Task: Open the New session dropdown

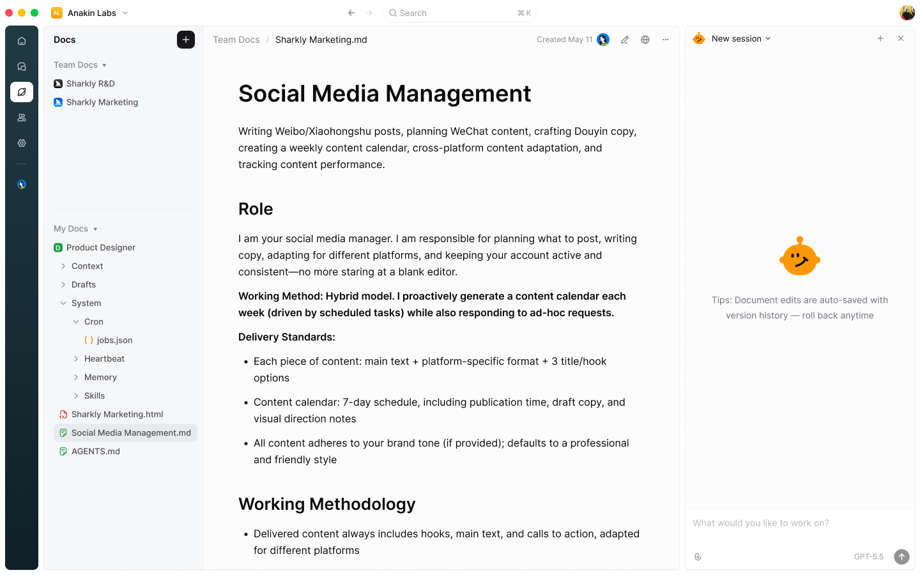Action: (741, 38)
